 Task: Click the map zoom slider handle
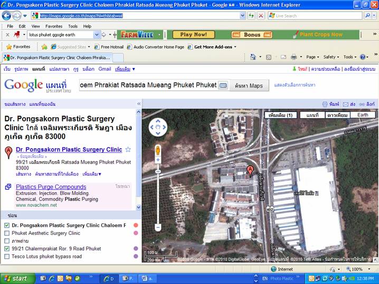(158, 172)
